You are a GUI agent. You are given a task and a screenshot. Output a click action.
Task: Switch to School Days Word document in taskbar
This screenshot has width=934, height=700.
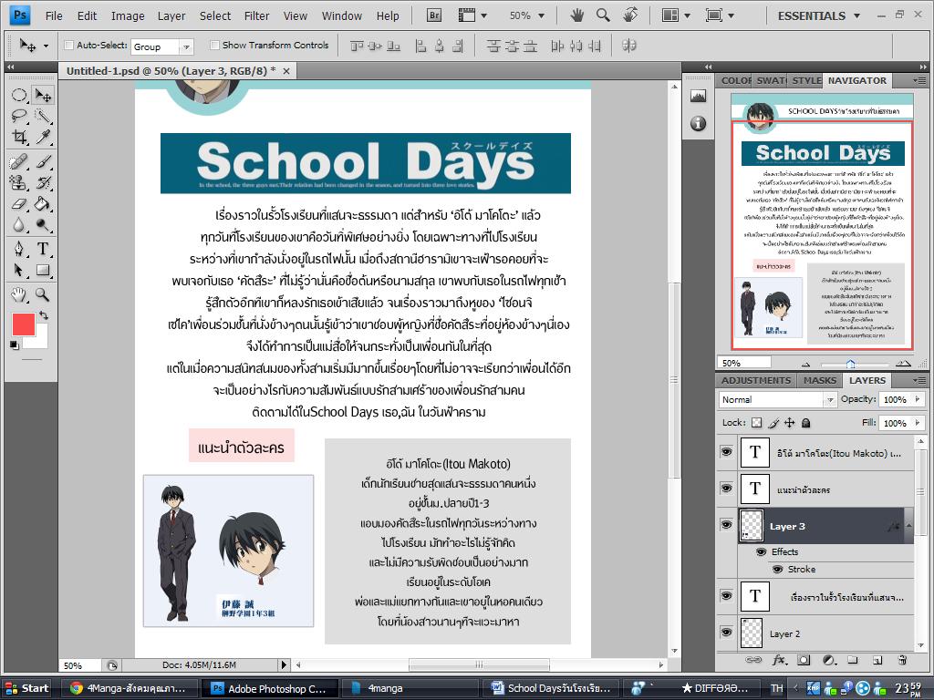coord(551,688)
